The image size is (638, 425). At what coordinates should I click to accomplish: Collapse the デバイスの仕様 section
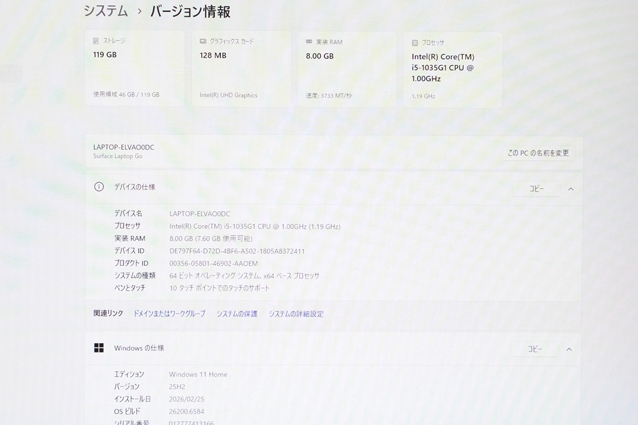click(x=570, y=189)
